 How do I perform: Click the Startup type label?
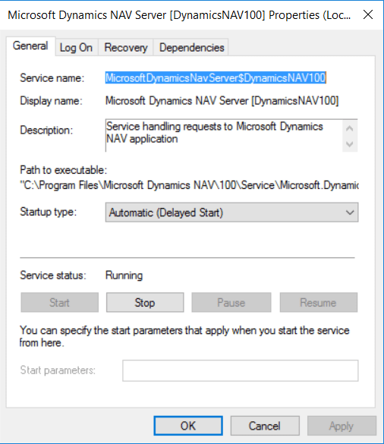pos(48,212)
